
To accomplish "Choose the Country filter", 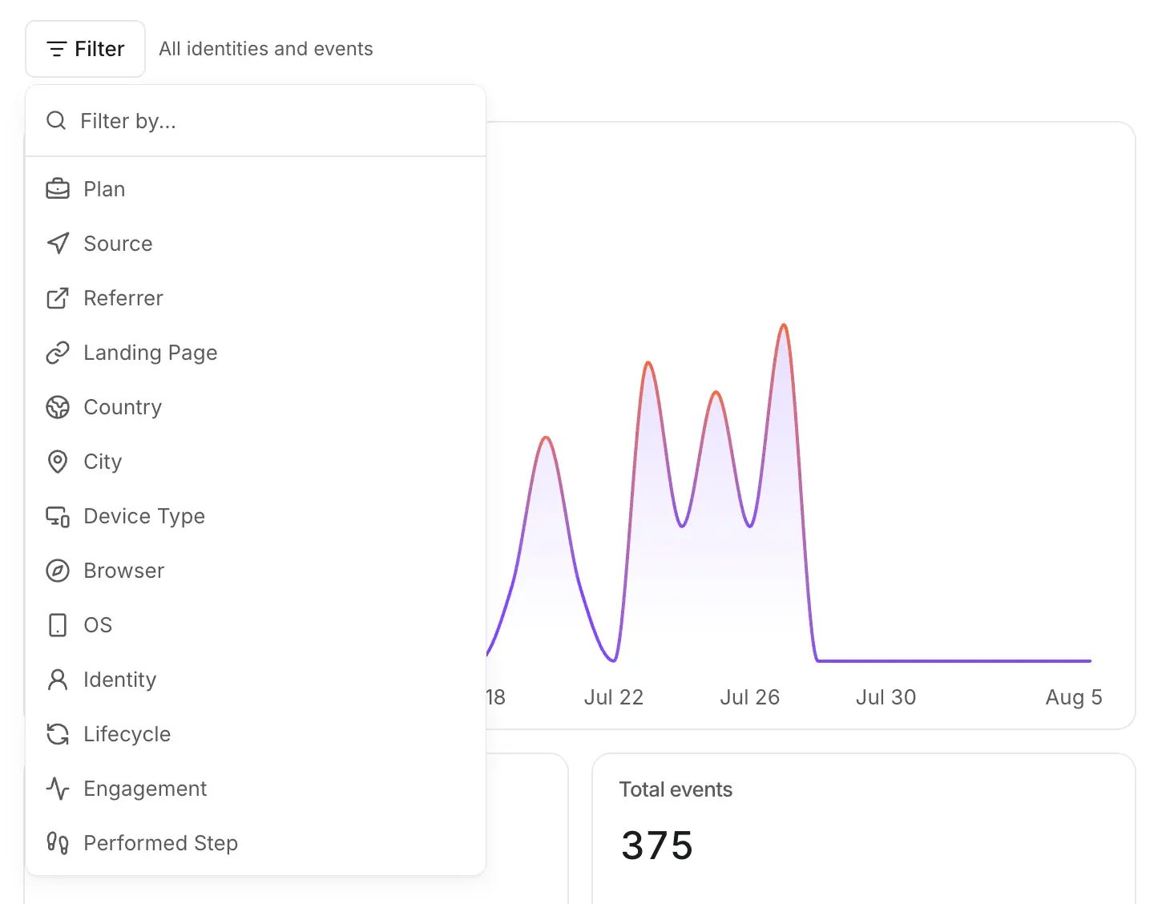I will 256,407.
